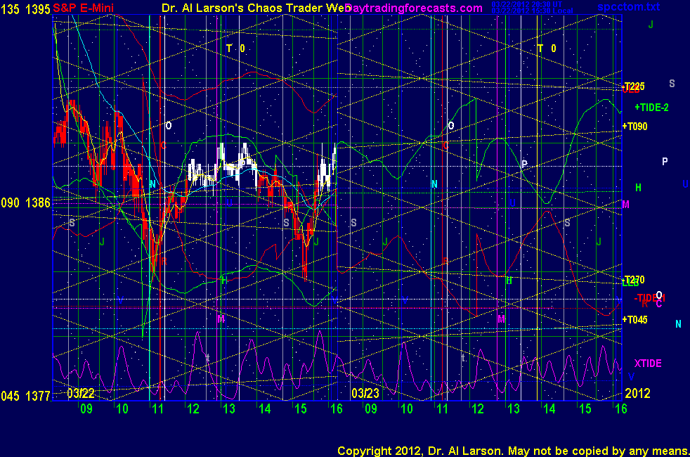Click the magenta "XTIDE" label
Image resolution: width=690 pixels, height=457 pixels.
tap(648, 363)
